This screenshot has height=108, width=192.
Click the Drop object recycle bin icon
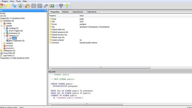20,6
